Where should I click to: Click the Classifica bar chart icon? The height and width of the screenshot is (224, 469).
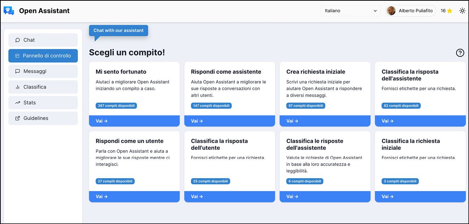tap(17, 87)
